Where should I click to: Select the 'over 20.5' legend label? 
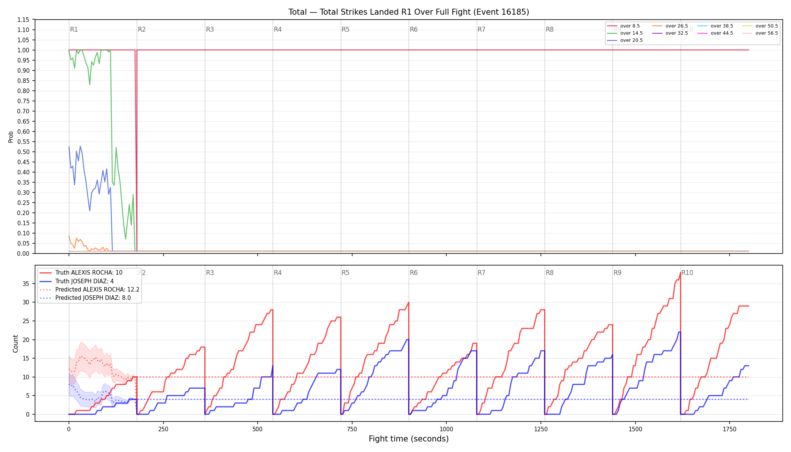point(631,40)
